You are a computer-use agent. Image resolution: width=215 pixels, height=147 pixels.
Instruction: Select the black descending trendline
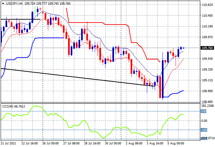78,77
